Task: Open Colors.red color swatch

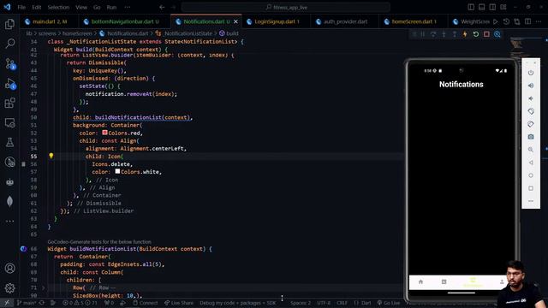Action: 104,133
